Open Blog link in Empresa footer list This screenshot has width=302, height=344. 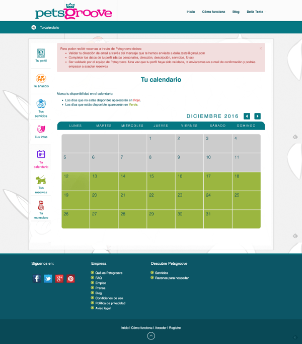99,293
